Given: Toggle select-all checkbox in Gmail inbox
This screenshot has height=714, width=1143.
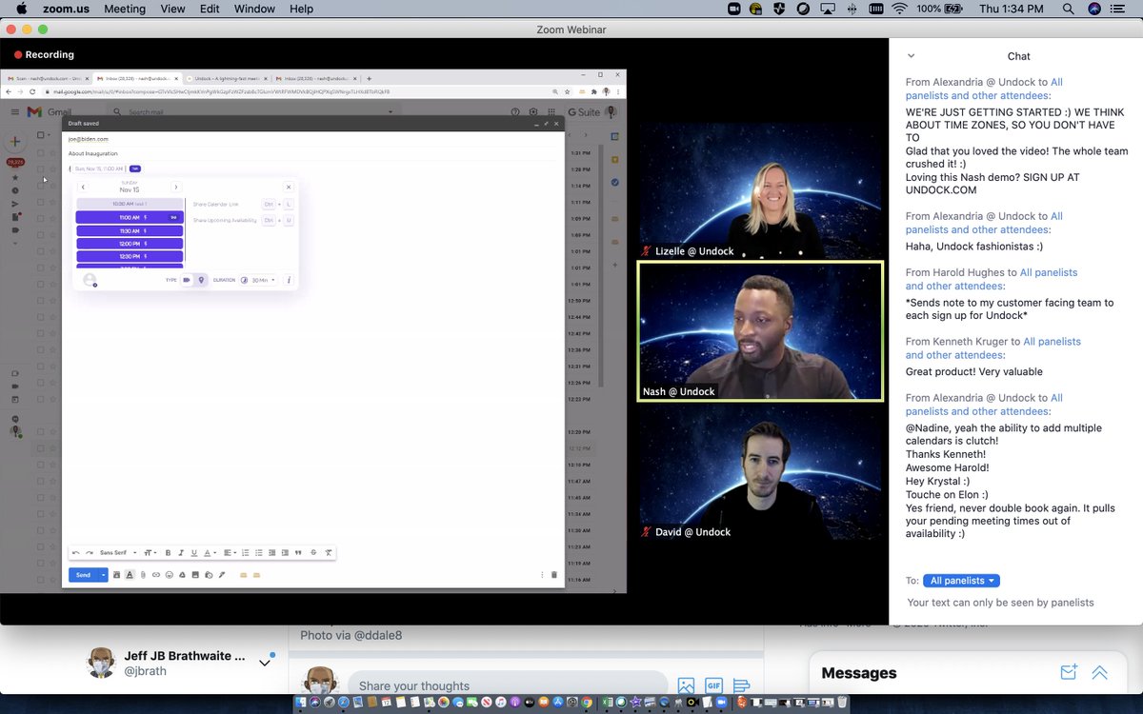Looking at the screenshot, I should coord(41,135).
